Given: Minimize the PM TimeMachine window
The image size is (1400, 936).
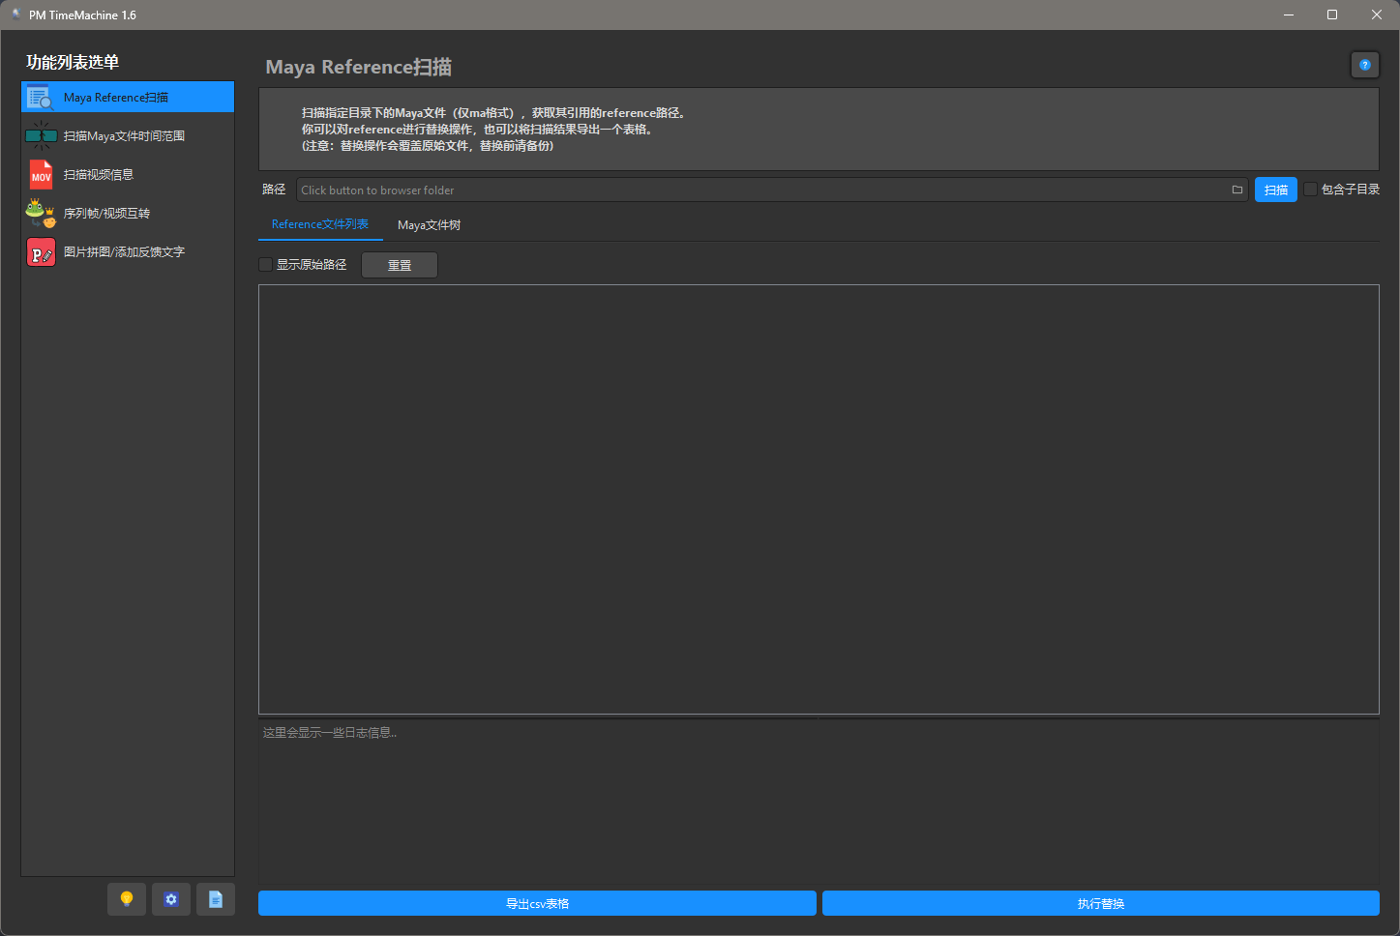Looking at the screenshot, I should pos(1289,15).
